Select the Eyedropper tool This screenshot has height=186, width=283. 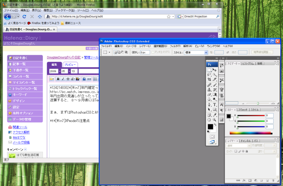point(215,115)
